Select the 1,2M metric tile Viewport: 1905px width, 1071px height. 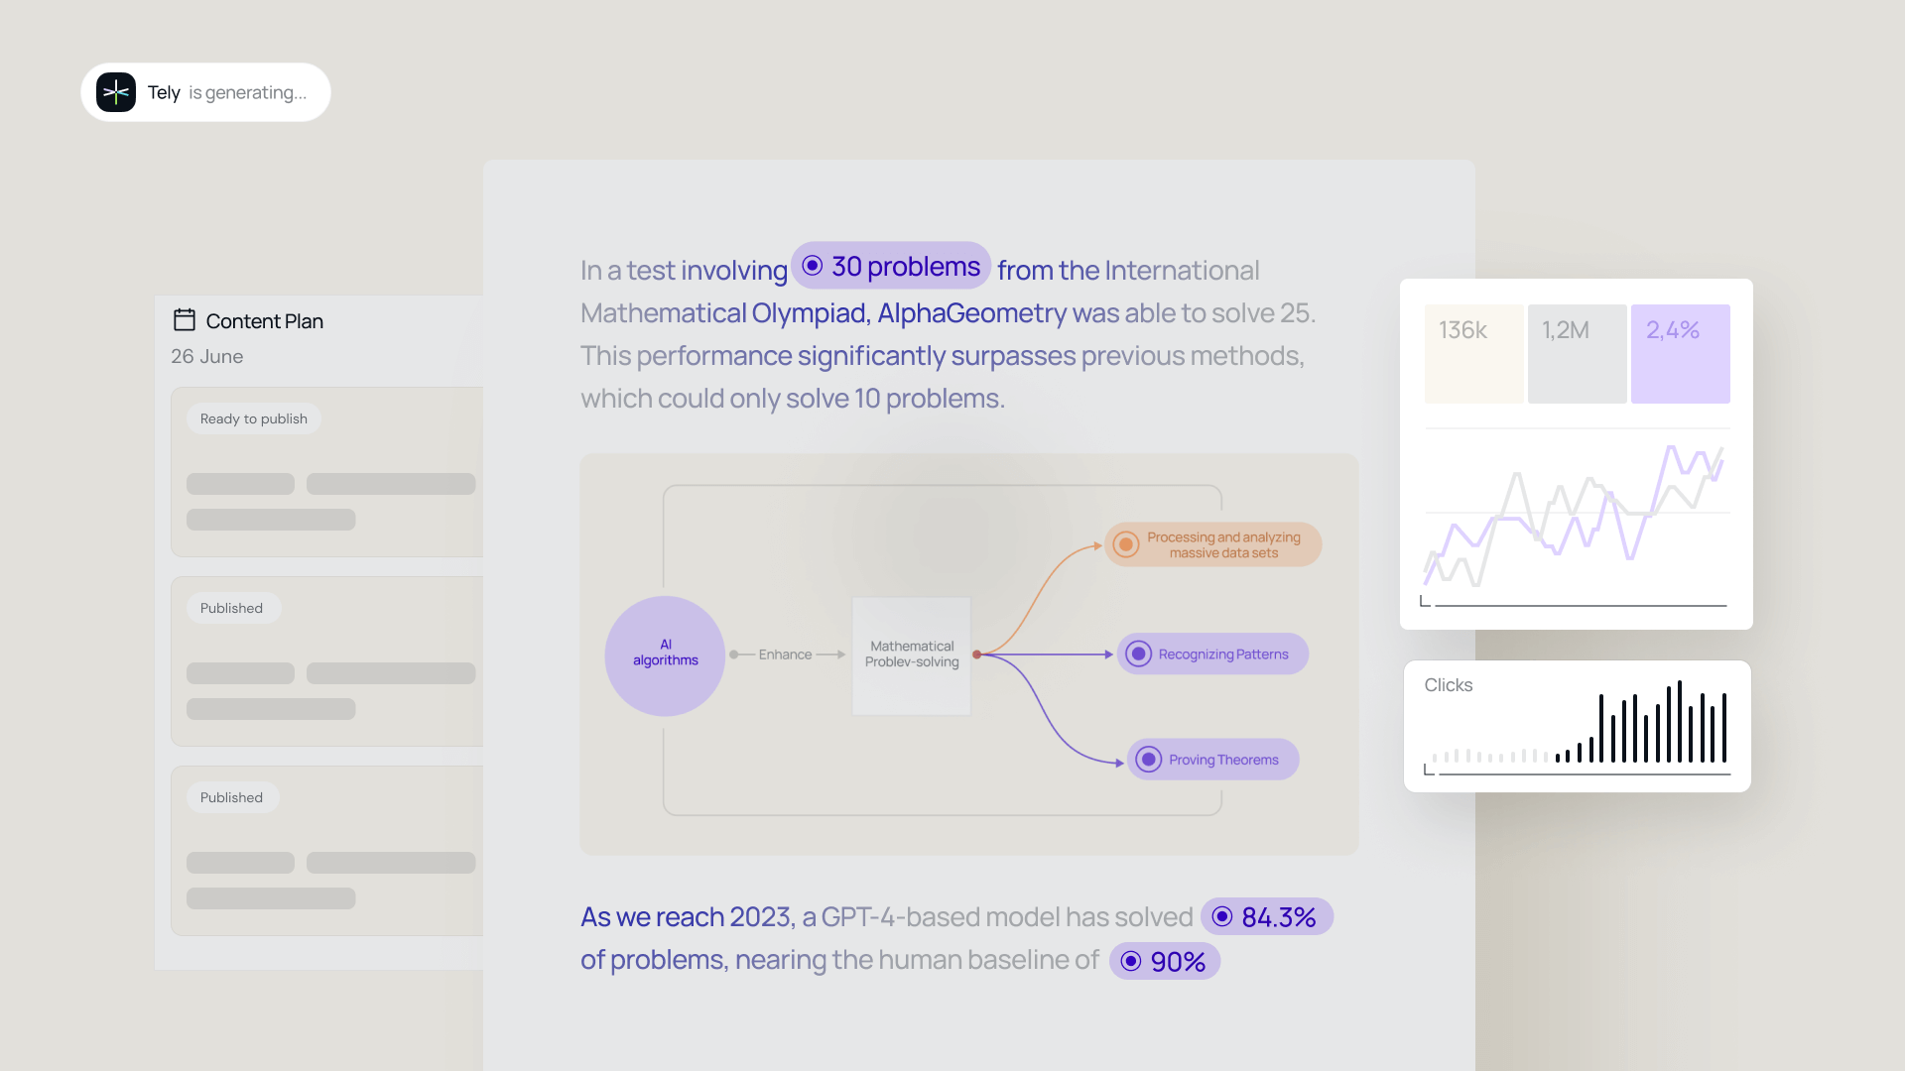(1577, 354)
